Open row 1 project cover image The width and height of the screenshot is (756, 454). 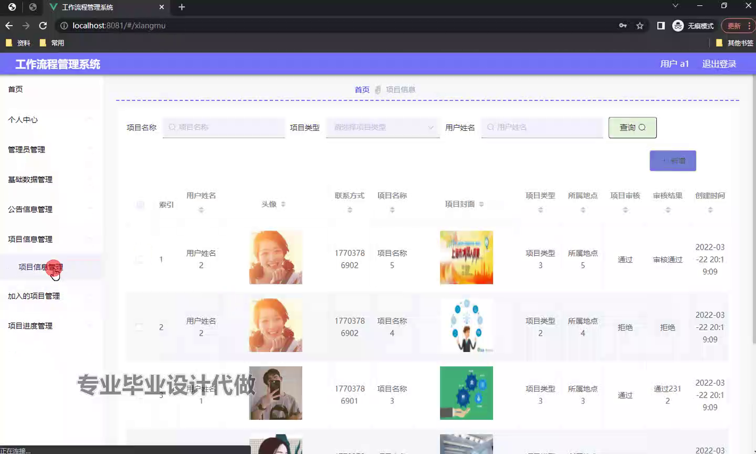tap(466, 257)
